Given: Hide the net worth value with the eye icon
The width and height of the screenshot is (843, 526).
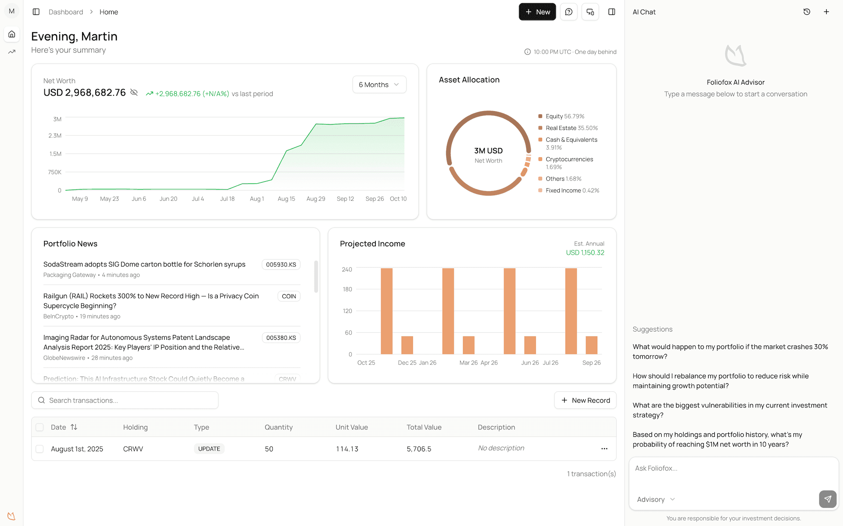Looking at the screenshot, I should 134,93.
